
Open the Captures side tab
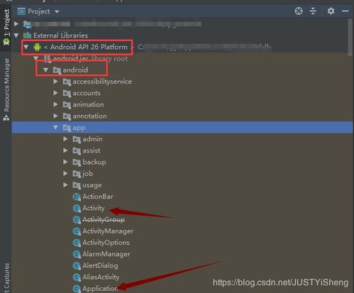pyautogui.click(x=6, y=277)
